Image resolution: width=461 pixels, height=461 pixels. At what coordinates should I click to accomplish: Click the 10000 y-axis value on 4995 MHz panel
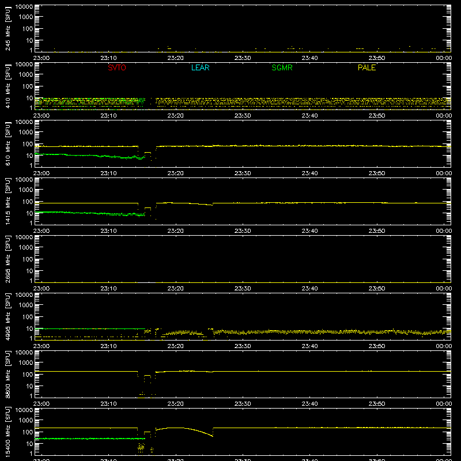click(x=24, y=295)
